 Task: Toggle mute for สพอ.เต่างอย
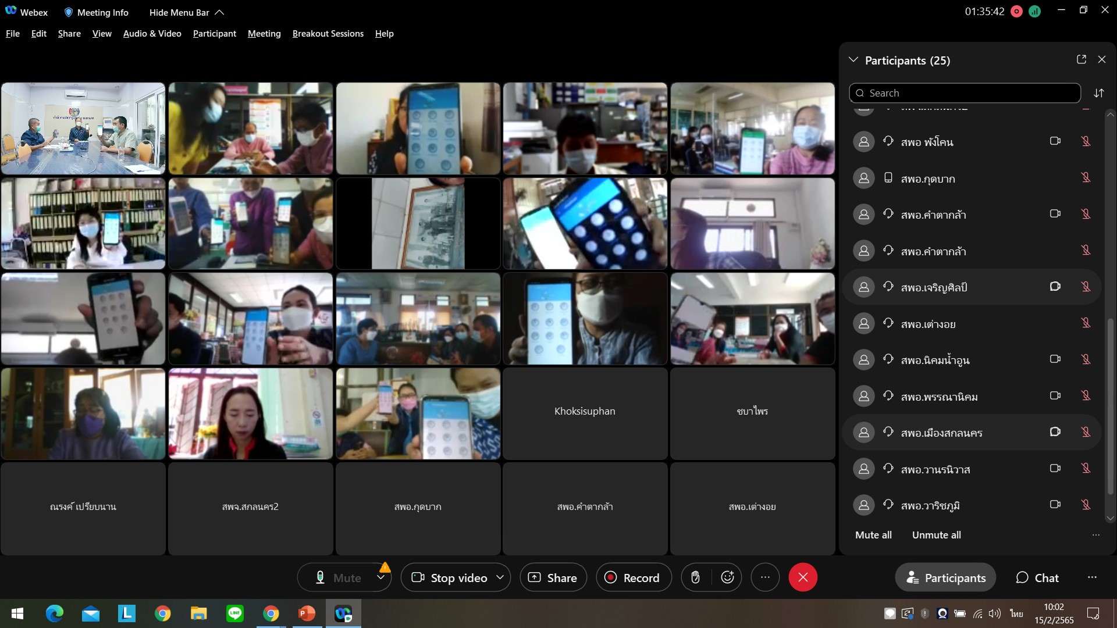(x=1086, y=323)
